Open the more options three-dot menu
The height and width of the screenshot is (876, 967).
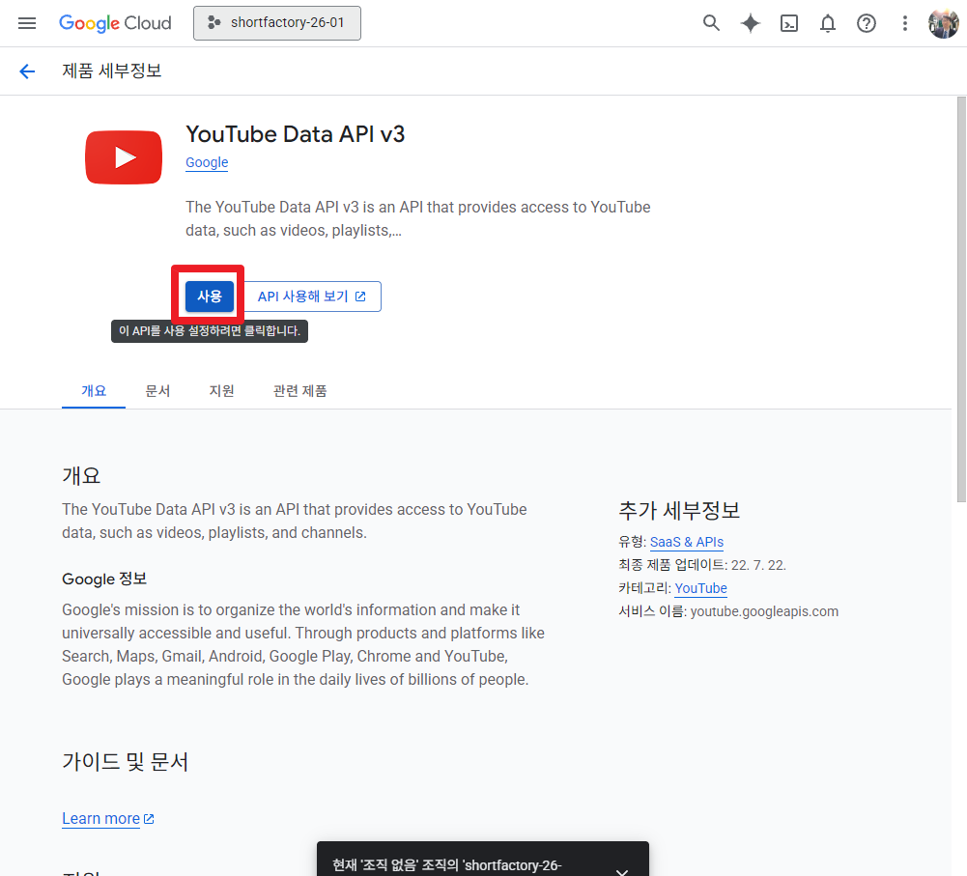pos(904,22)
